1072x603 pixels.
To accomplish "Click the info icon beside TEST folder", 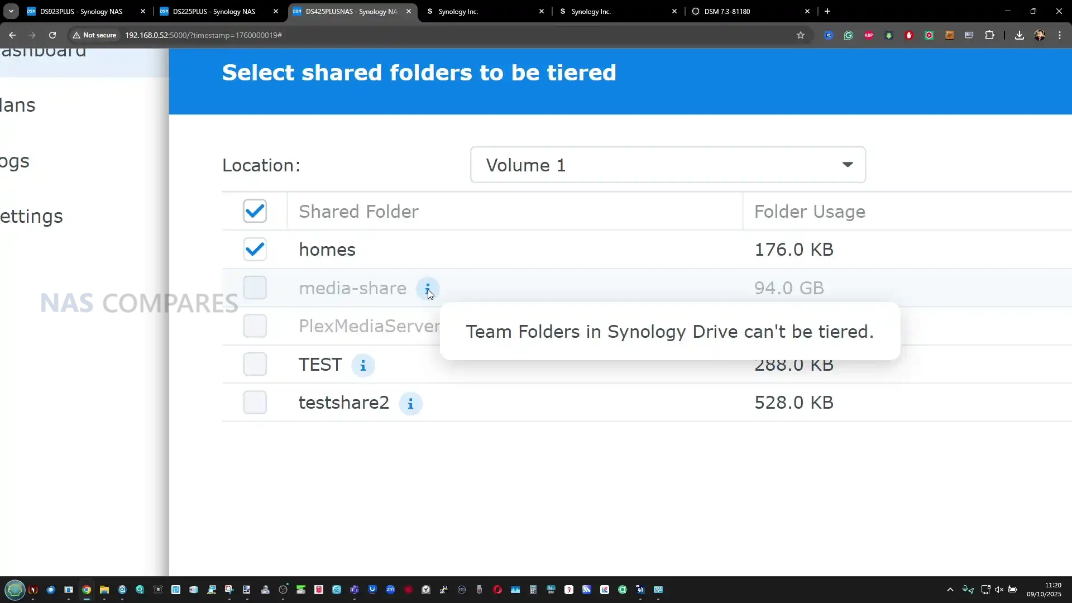I will pyautogui.click(x=363, y=366).
